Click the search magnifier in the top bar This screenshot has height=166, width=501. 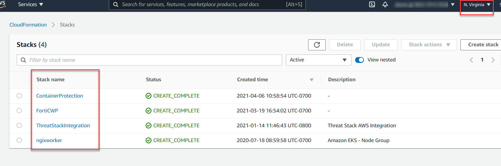click(116, 5)
